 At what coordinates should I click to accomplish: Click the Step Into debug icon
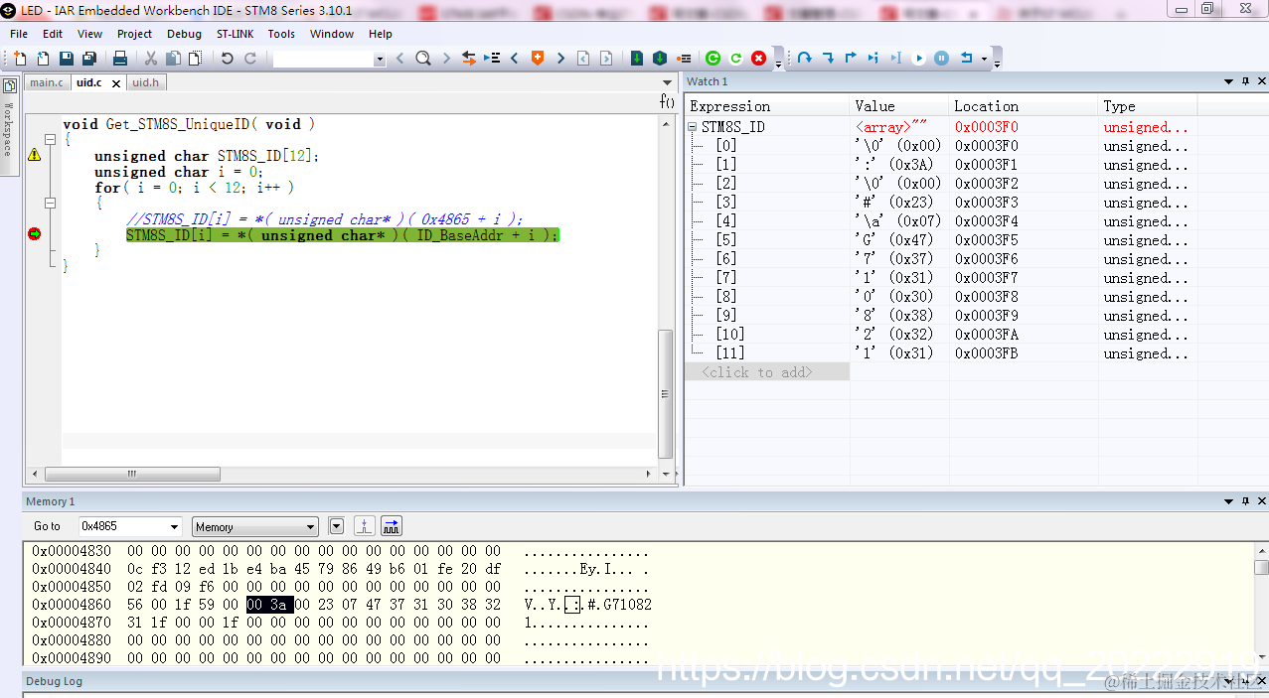(828, 59)
